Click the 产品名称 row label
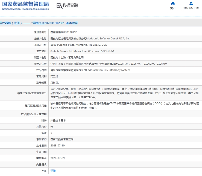 (x=41, y=70)
